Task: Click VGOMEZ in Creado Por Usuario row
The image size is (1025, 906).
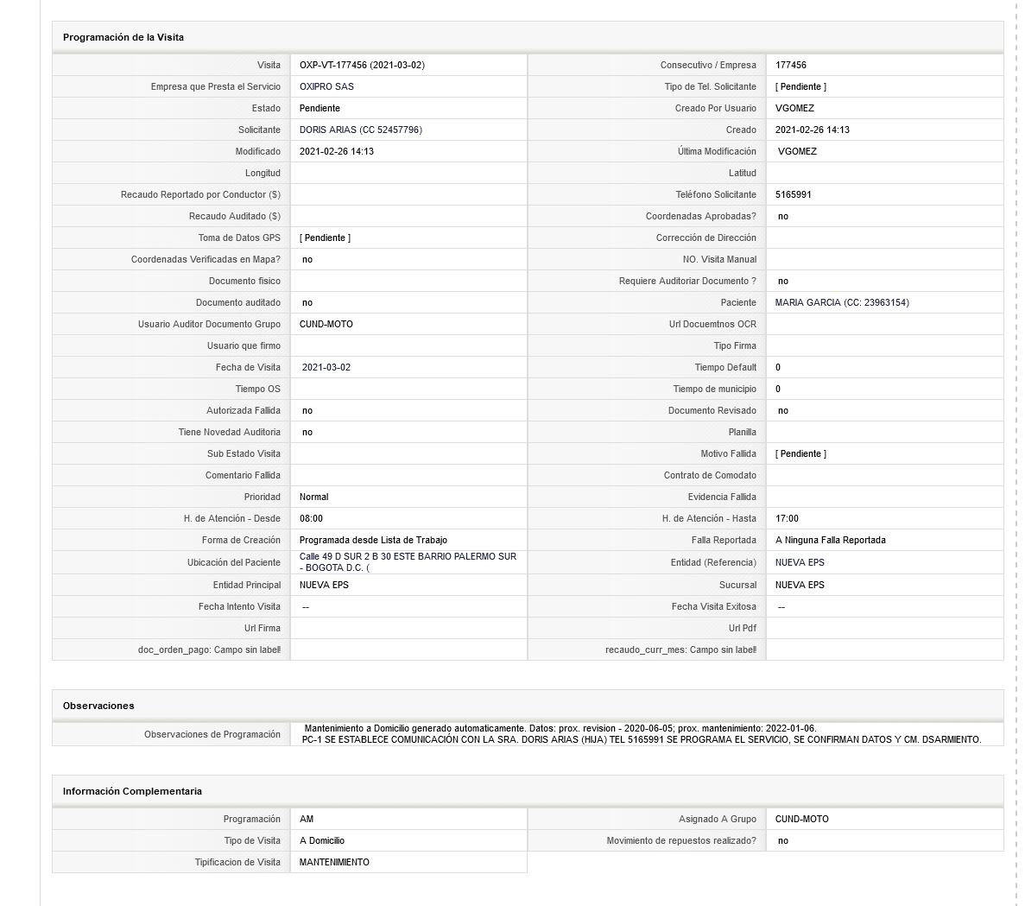Action: point(795,109)
